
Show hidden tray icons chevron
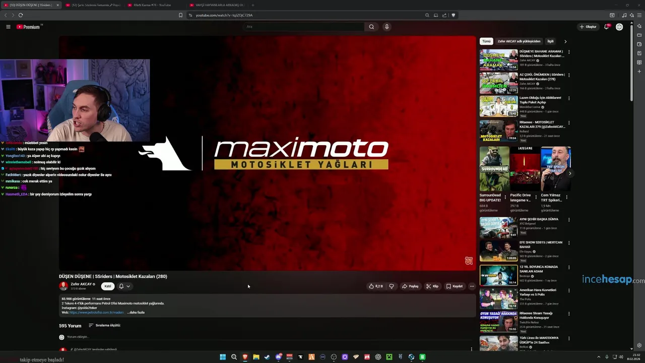click(x=599, y=357)
